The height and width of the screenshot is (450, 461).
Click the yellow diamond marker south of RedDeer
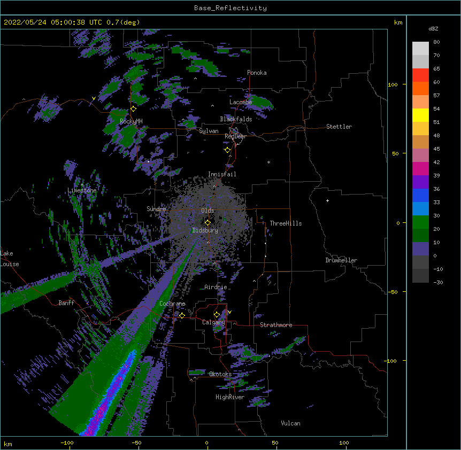[x=228, y=150]
